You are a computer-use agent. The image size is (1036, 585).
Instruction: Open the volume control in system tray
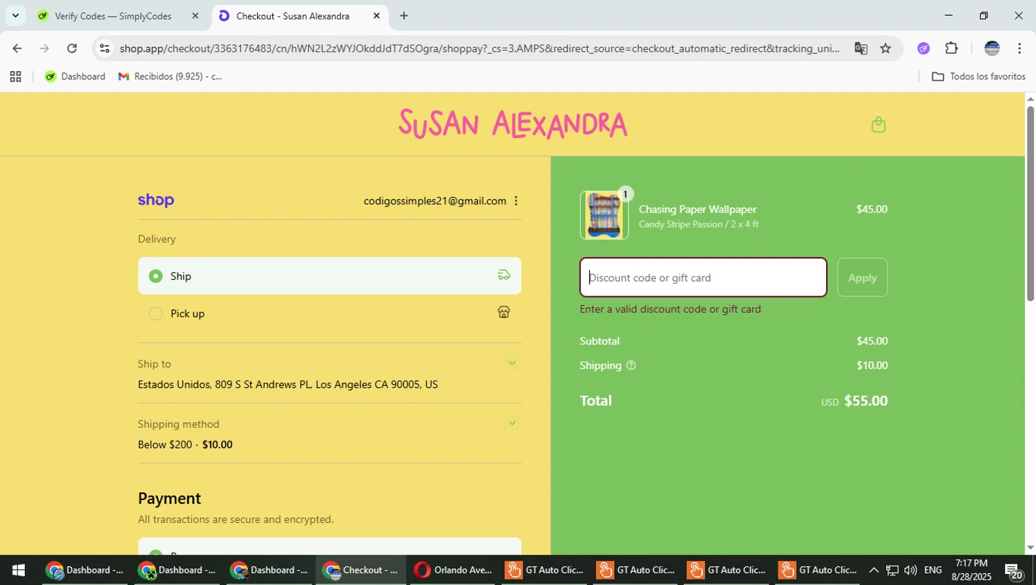(910, 570)
